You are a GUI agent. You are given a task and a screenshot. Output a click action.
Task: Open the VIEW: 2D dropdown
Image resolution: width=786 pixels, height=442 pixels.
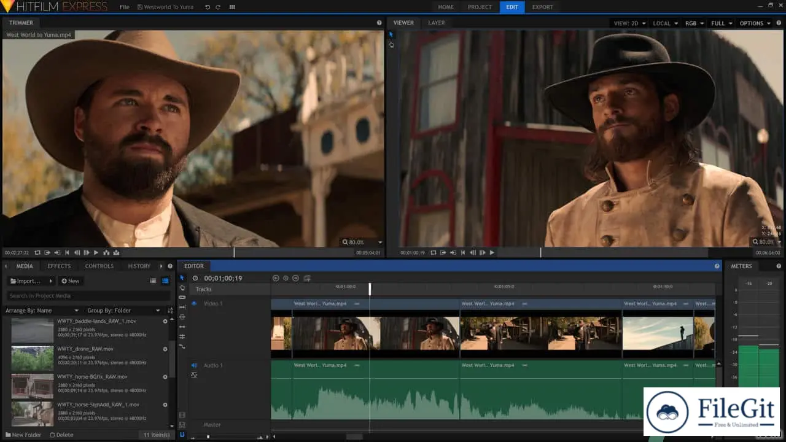pos(630,23)
